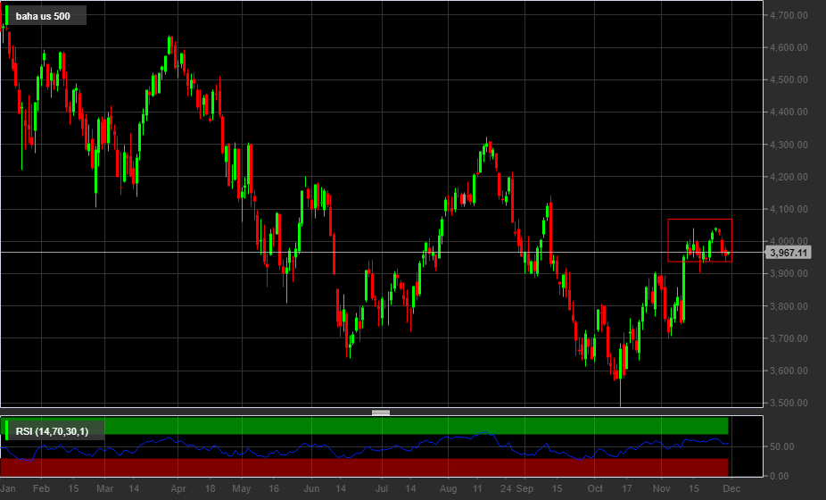Click the 3,900.00 price axis label

(x=789, y=273)
